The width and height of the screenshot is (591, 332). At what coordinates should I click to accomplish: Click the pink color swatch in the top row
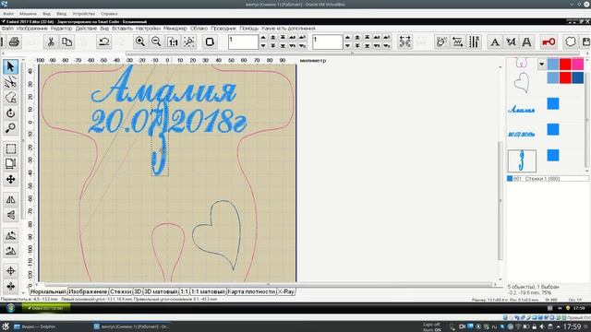pos(577,64)
